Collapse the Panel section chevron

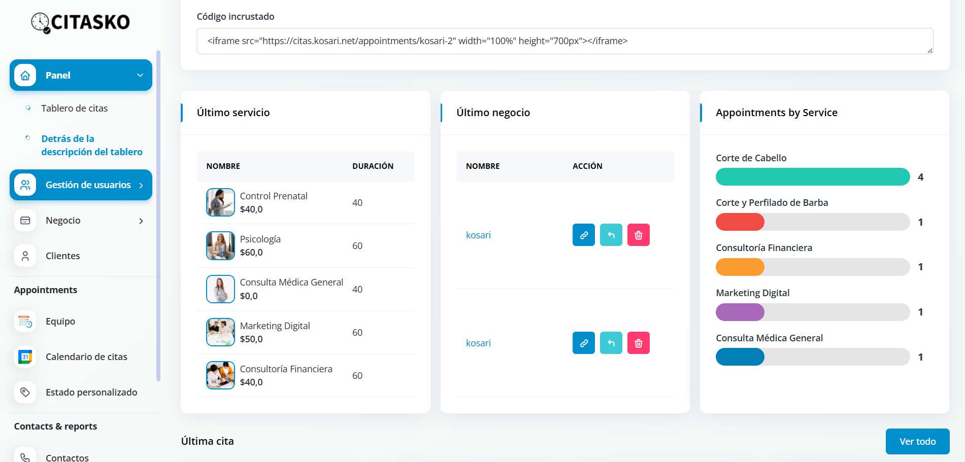140,75
